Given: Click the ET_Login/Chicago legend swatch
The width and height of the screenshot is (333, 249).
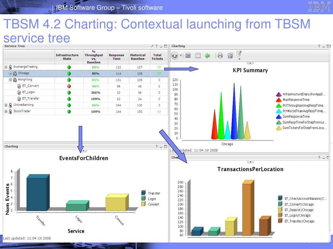Looking at the screenshot, I should click(280, 215).
